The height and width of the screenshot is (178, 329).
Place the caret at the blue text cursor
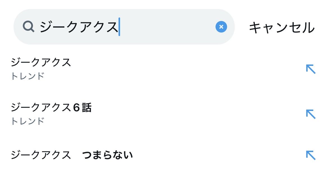[119, 27]
